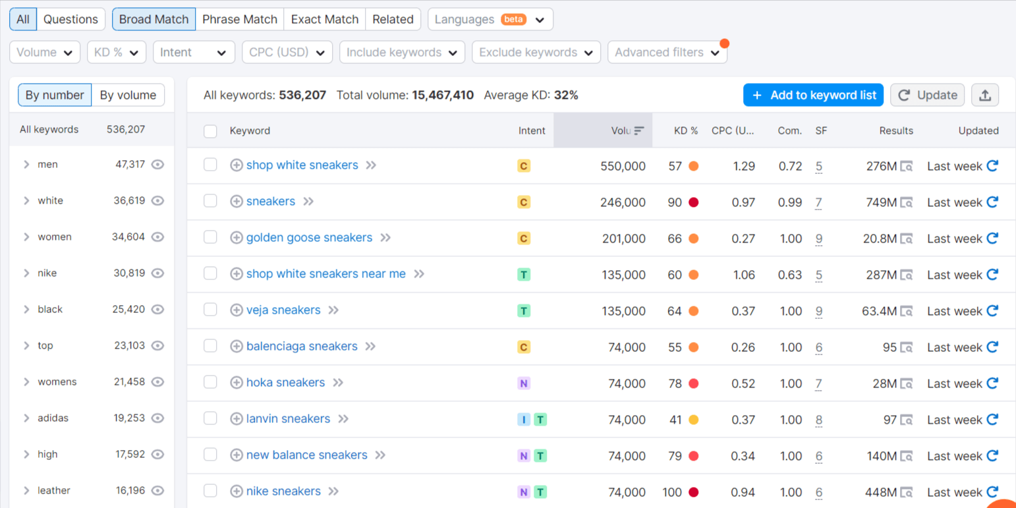Click the SF value for 'sneakers' row
1016x508 pixels.
(x=818, y=202)
